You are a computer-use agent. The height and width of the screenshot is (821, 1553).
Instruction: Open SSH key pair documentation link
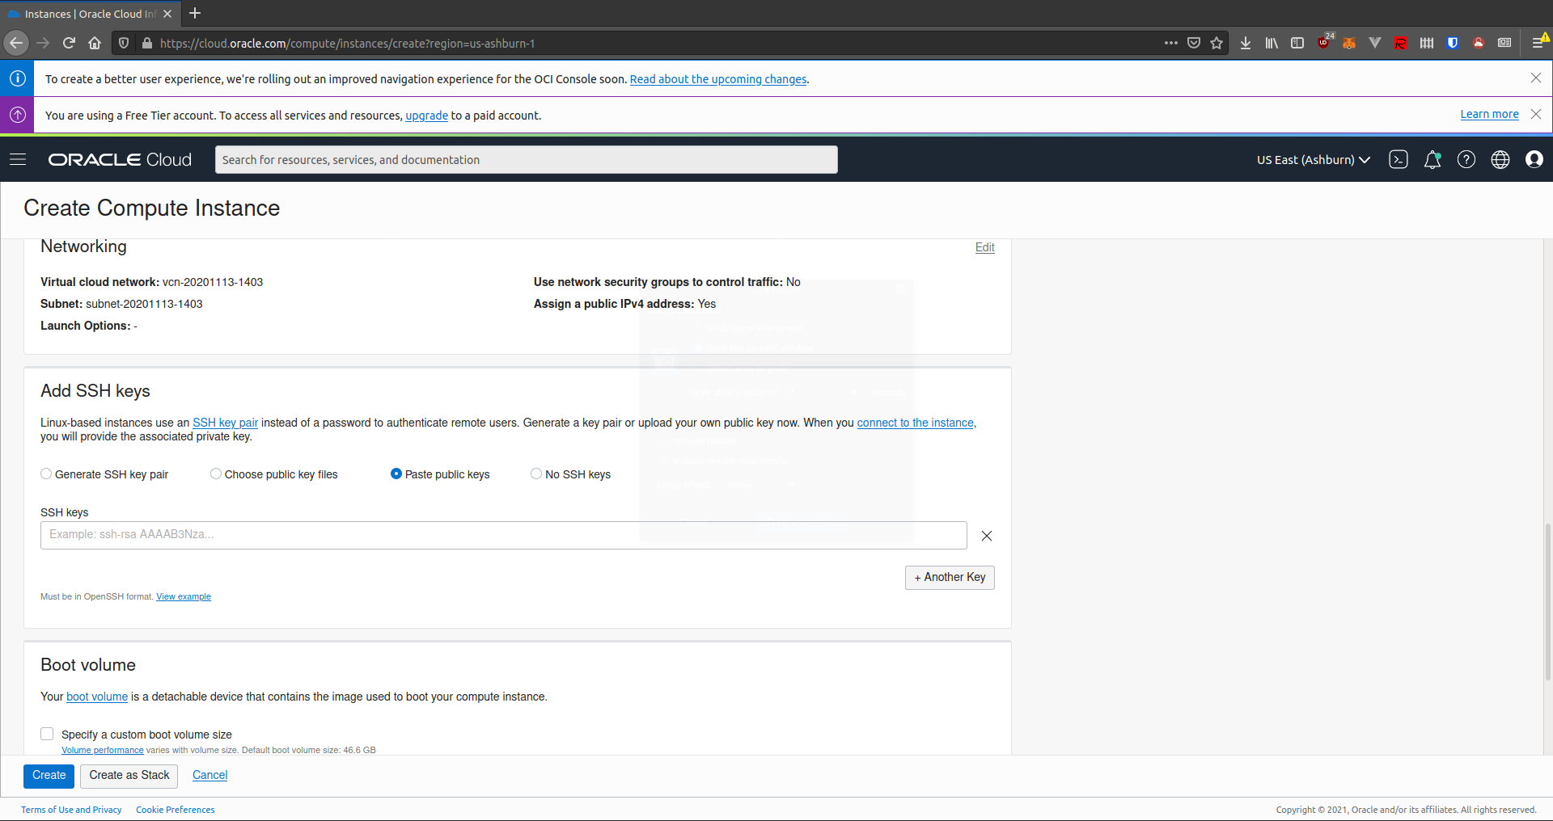225,423
